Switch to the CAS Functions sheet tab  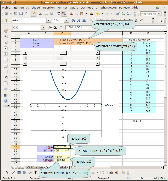click(35, 167)
